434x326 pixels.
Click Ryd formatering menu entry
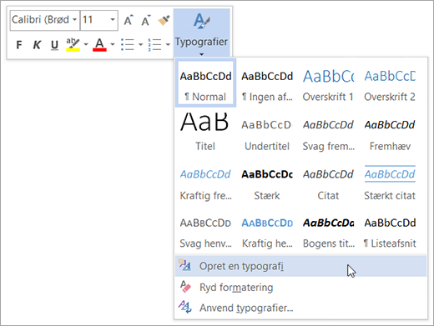tap(300, 287)
